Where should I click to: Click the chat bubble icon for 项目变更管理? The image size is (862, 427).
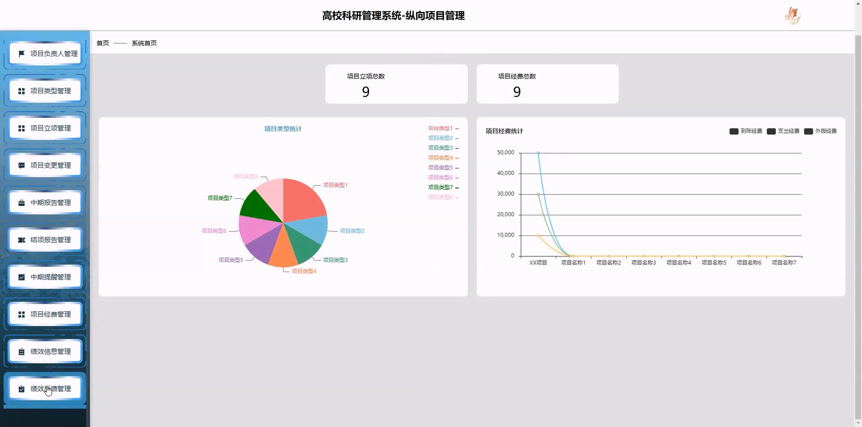[21, 165]
